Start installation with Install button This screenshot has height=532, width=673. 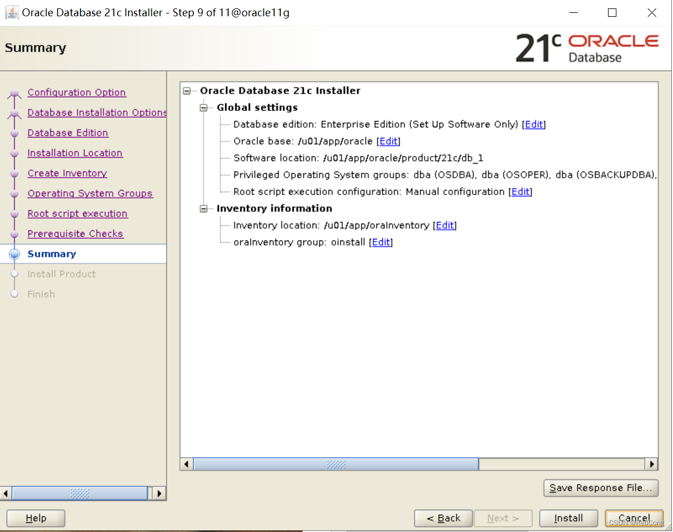point(568,519)
